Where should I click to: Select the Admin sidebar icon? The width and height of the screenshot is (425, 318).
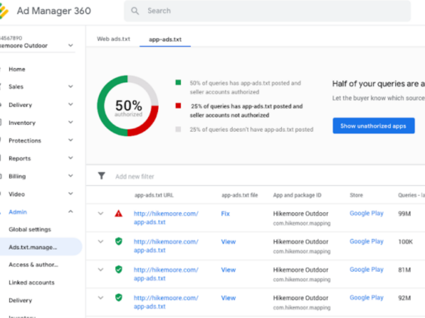[2, 211]
